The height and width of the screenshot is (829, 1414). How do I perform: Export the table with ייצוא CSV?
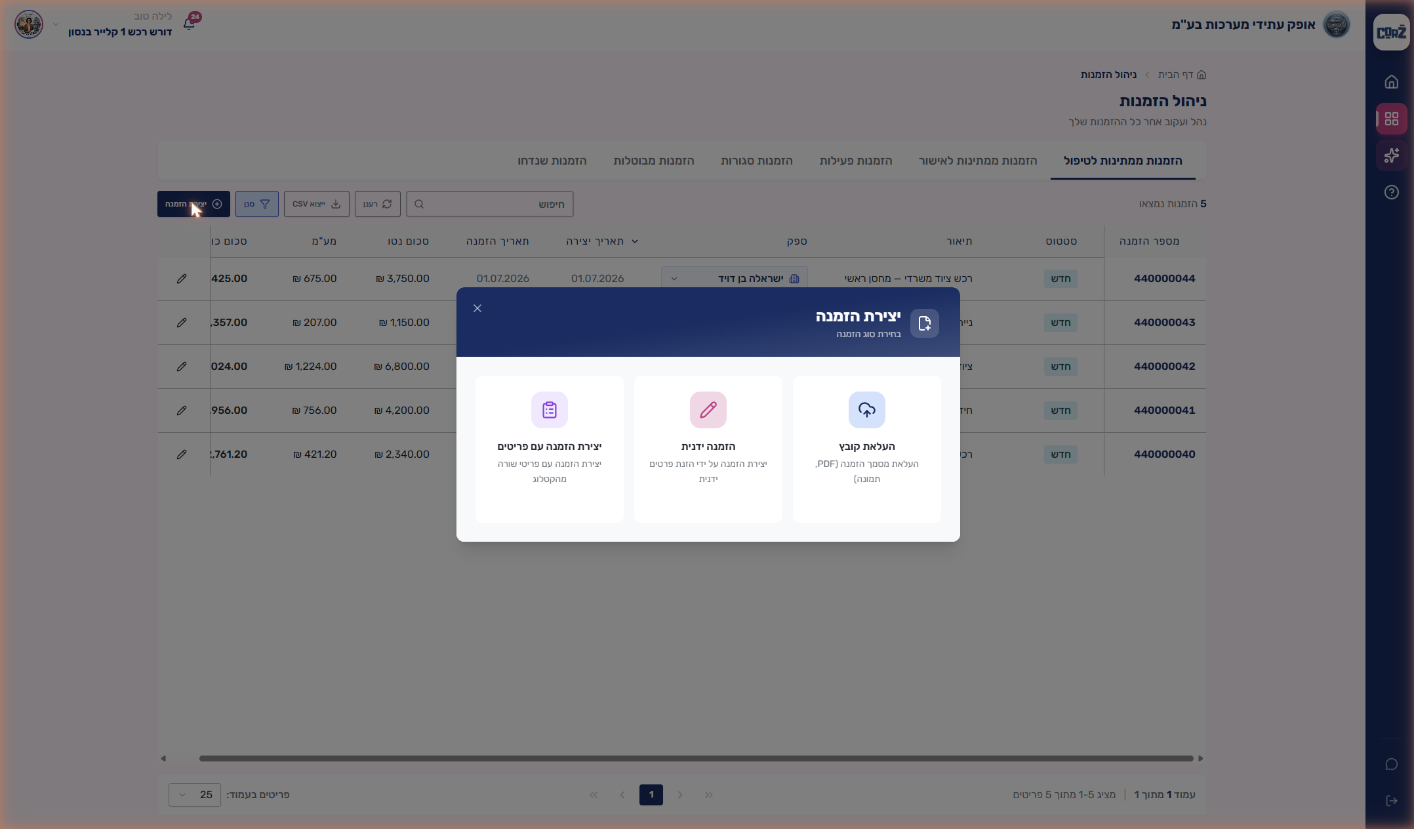pos(316,204)
